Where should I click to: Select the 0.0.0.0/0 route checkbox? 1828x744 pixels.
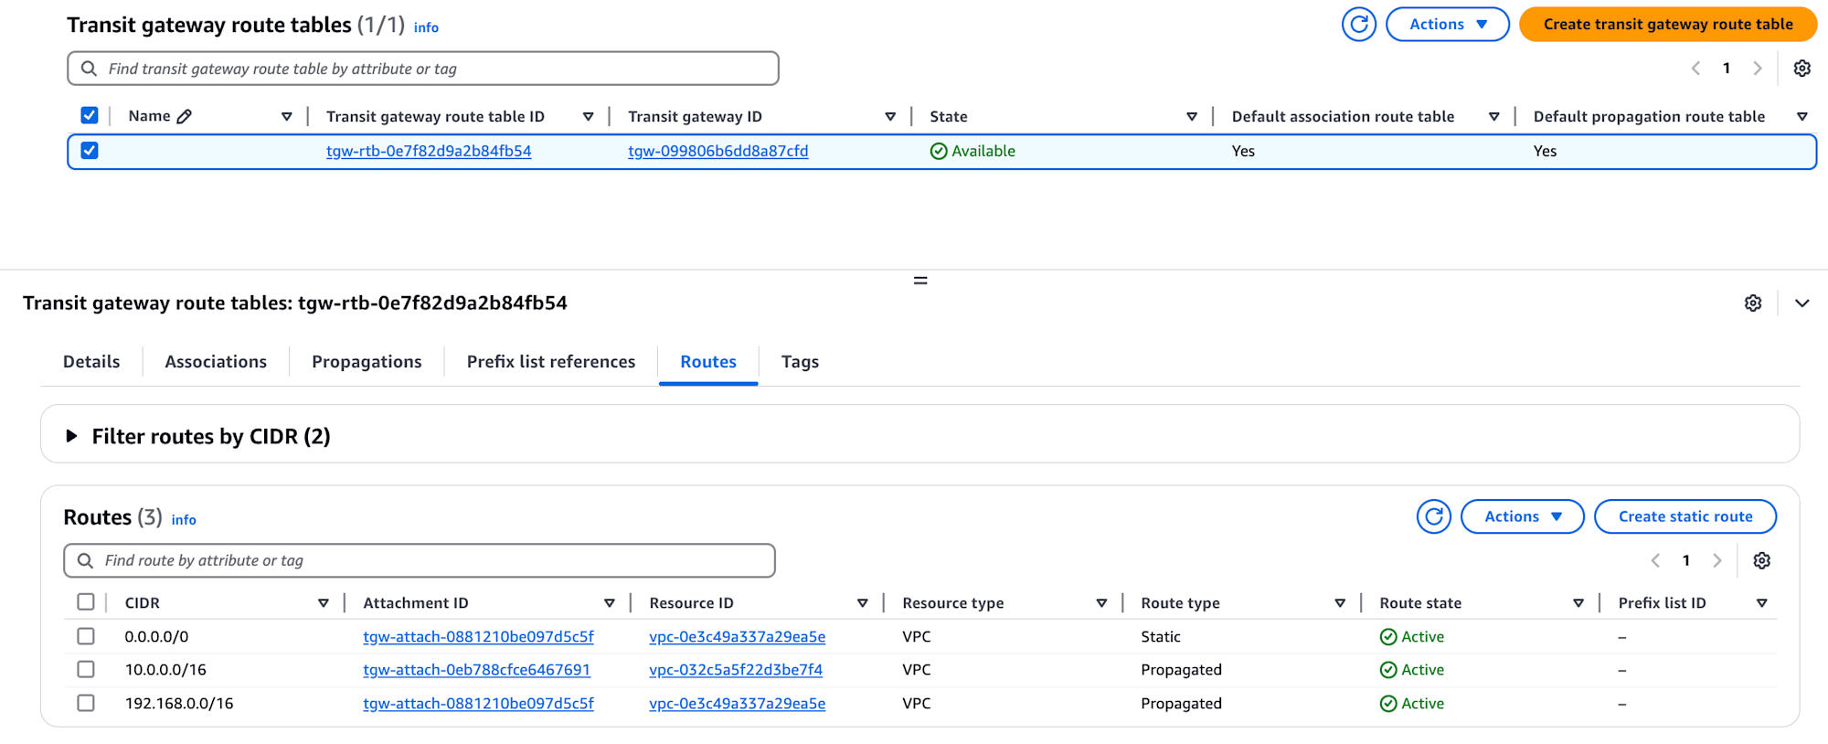coord(86,636)
